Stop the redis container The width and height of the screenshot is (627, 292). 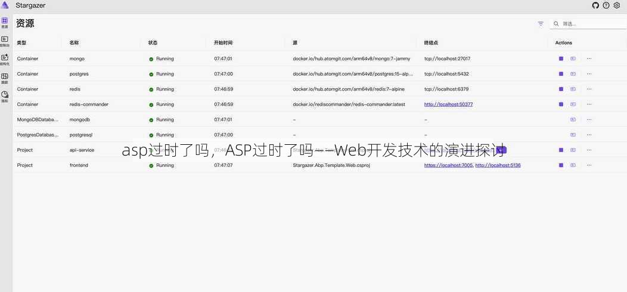(561, 89)
